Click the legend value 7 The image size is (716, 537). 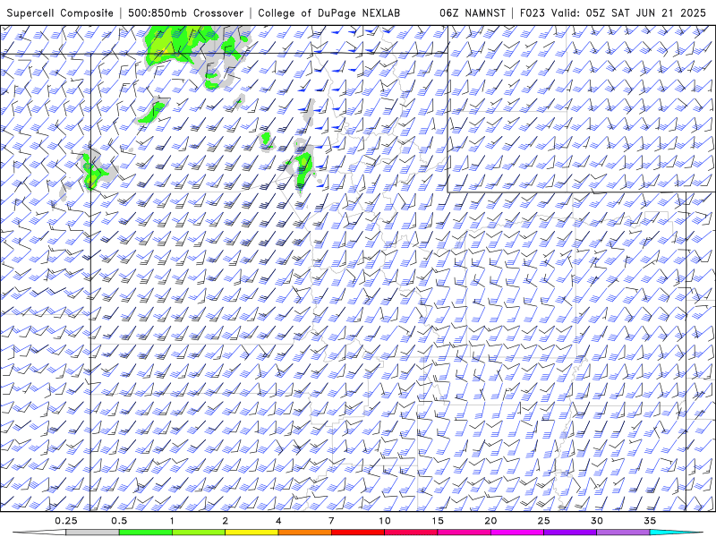pos(331,521)
